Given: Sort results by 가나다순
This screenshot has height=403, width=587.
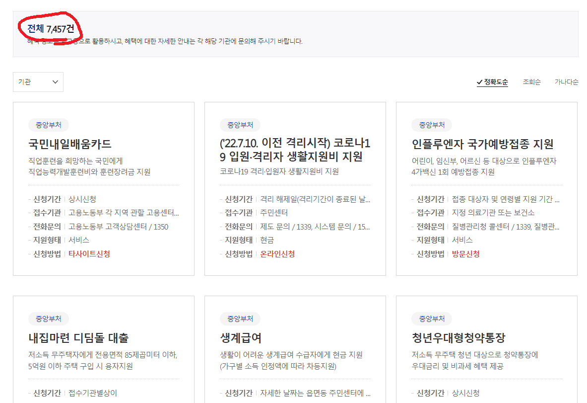Looking at the screenshot, I should 567,81.
